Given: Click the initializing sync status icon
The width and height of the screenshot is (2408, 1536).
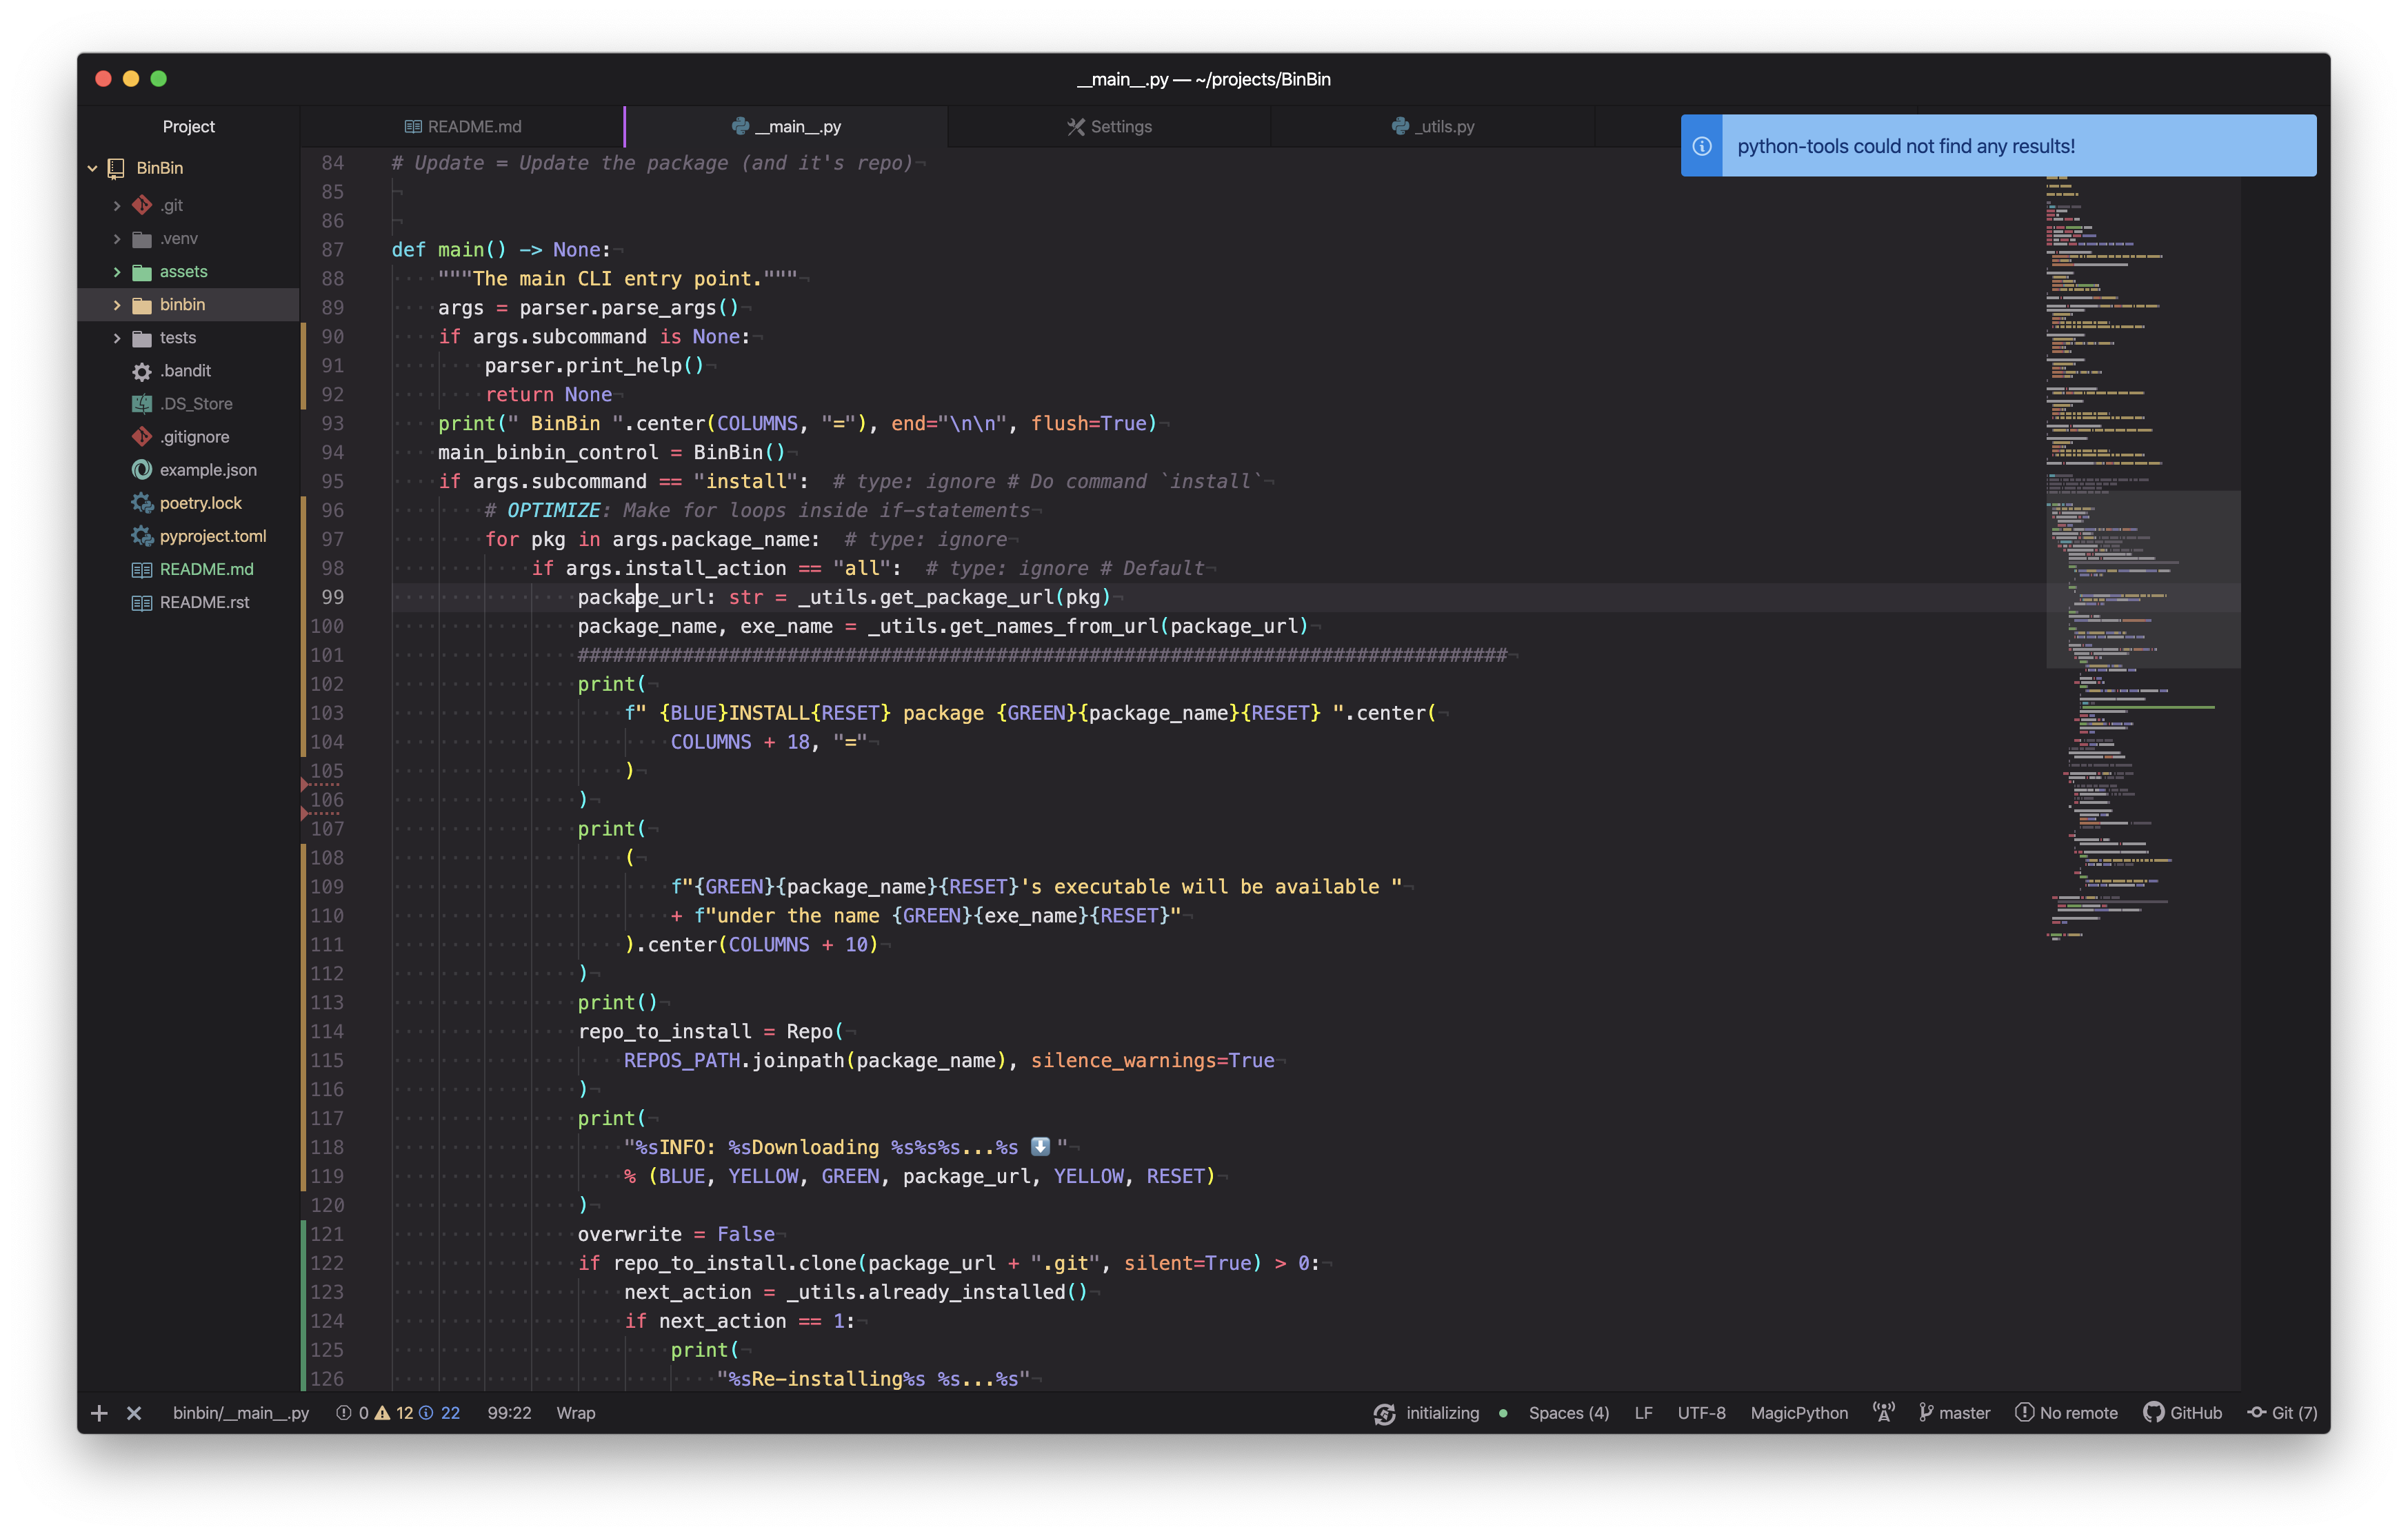Looking at the screenshot, I should click(1384, 1413).
